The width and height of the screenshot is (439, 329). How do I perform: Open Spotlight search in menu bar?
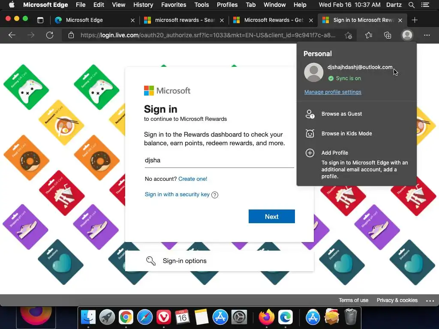(x=411, y=5)
